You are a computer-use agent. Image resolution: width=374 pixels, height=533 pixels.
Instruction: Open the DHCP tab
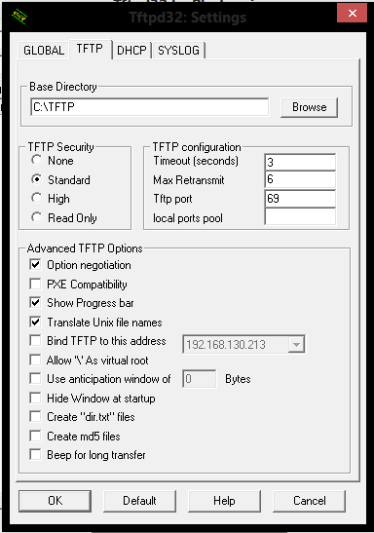point(131,51)
